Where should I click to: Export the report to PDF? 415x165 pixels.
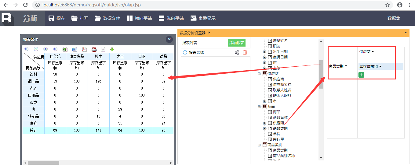84,49
